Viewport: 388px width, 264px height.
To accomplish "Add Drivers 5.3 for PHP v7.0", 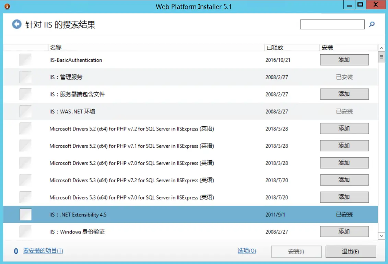I will point(344,197).
